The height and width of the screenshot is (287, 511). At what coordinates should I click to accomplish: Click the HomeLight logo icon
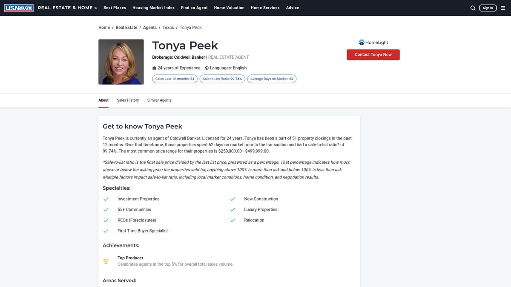coord(362,42)
